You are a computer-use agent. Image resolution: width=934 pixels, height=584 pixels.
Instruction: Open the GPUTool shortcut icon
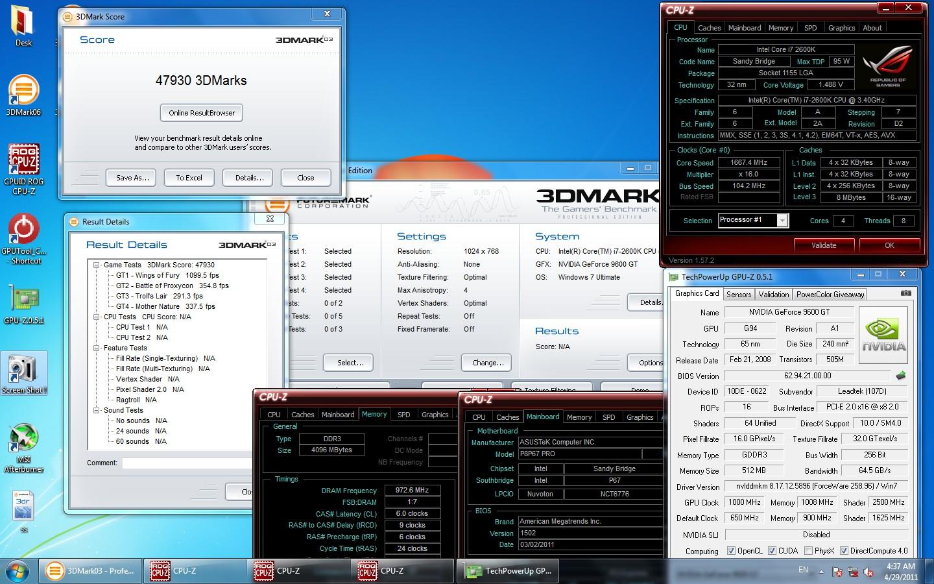[24, 239]
